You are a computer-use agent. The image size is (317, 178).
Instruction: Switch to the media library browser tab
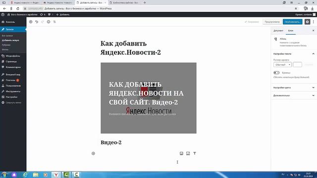click(x=124, y=2)
